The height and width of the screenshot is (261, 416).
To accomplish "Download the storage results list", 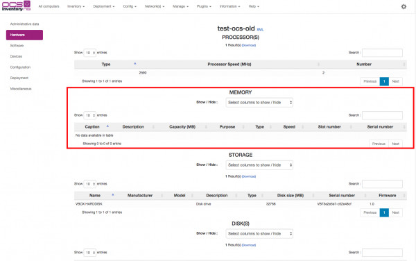I will [x=249, y=176].
